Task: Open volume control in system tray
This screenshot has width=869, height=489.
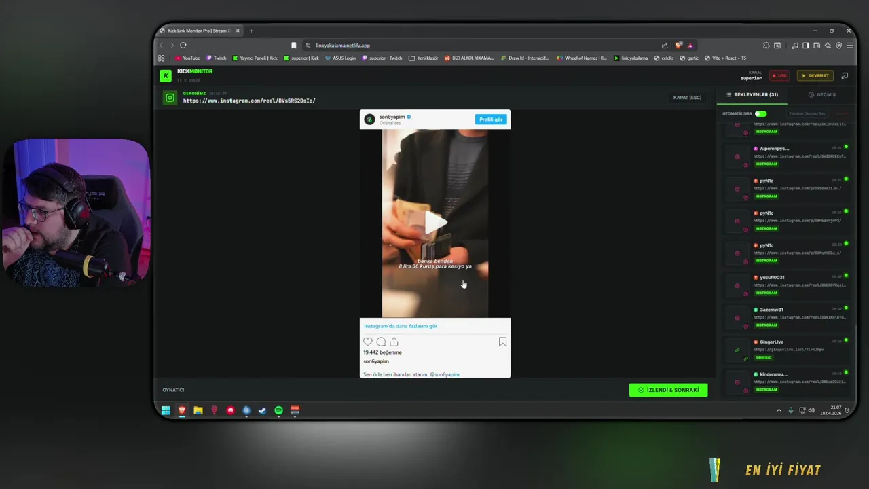Action: pos(811,410)
